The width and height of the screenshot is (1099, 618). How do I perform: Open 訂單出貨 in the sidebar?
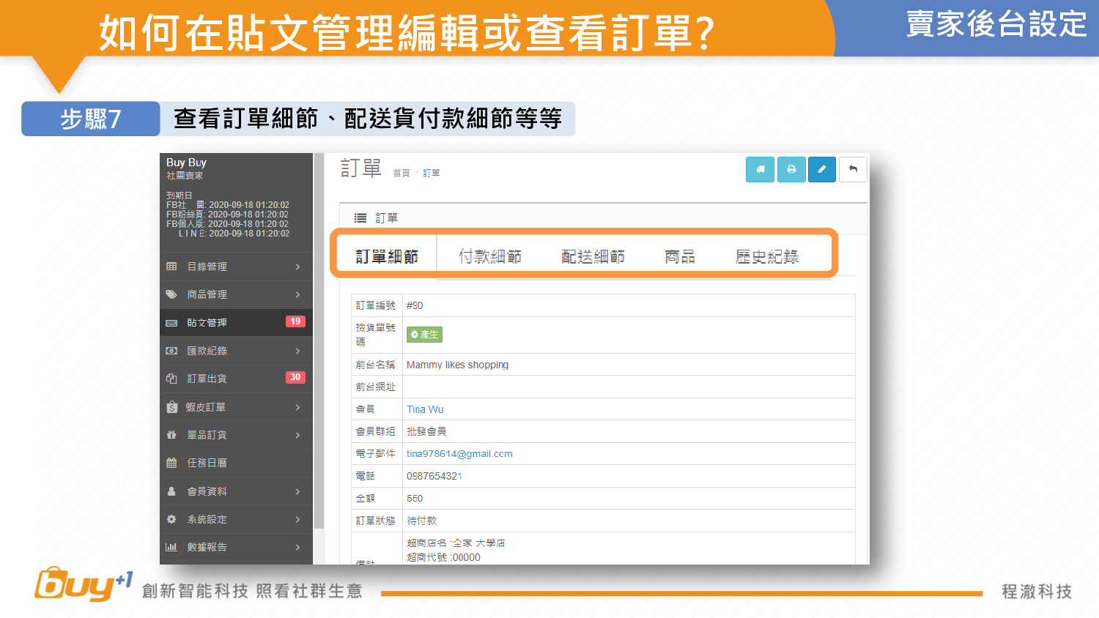(x=207, y=379)
